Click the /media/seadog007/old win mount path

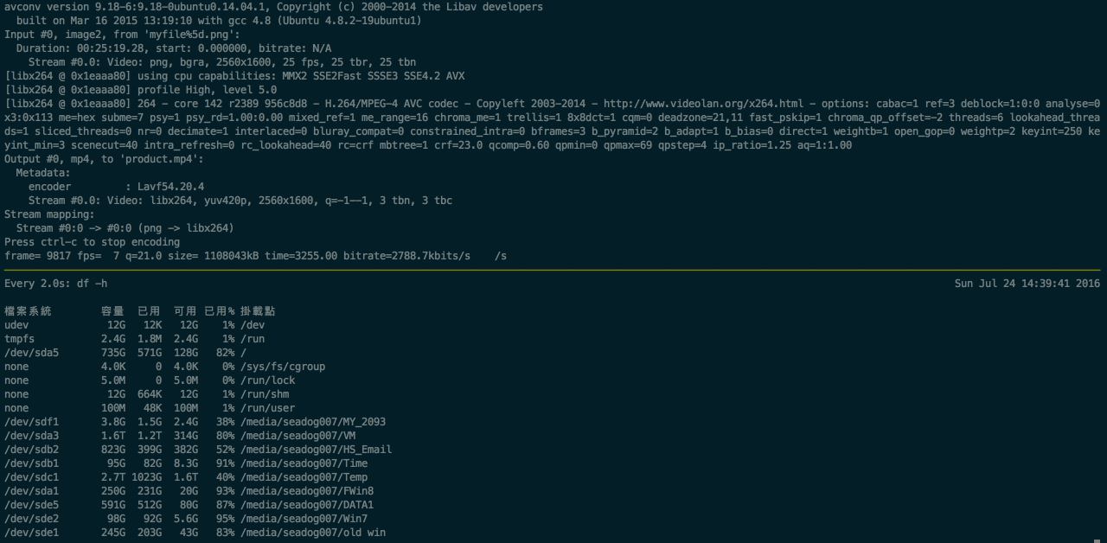click(x=313, y=533)
